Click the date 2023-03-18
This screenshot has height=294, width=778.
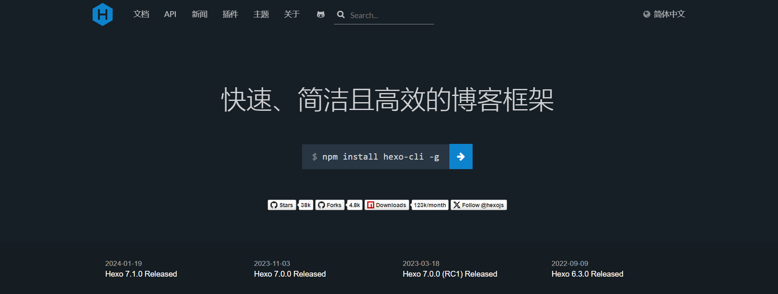[421, 263]
